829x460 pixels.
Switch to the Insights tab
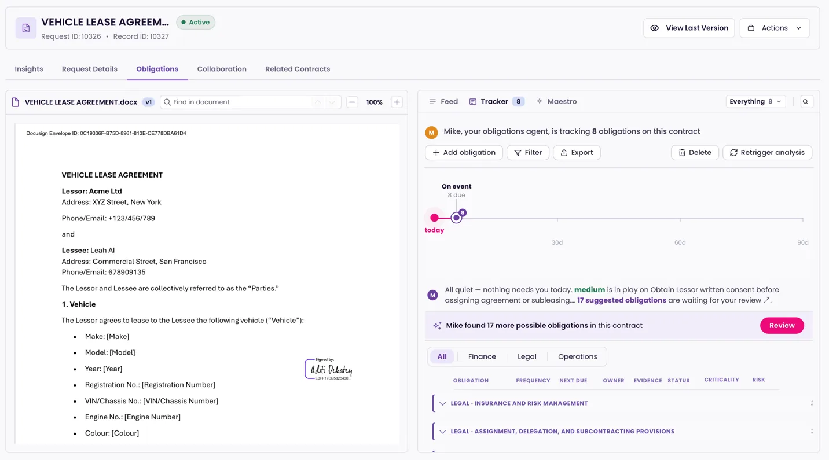29,69
